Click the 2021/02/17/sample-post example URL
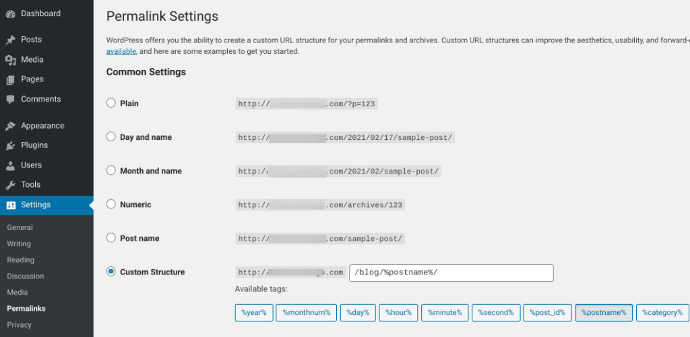 (345, 137)
